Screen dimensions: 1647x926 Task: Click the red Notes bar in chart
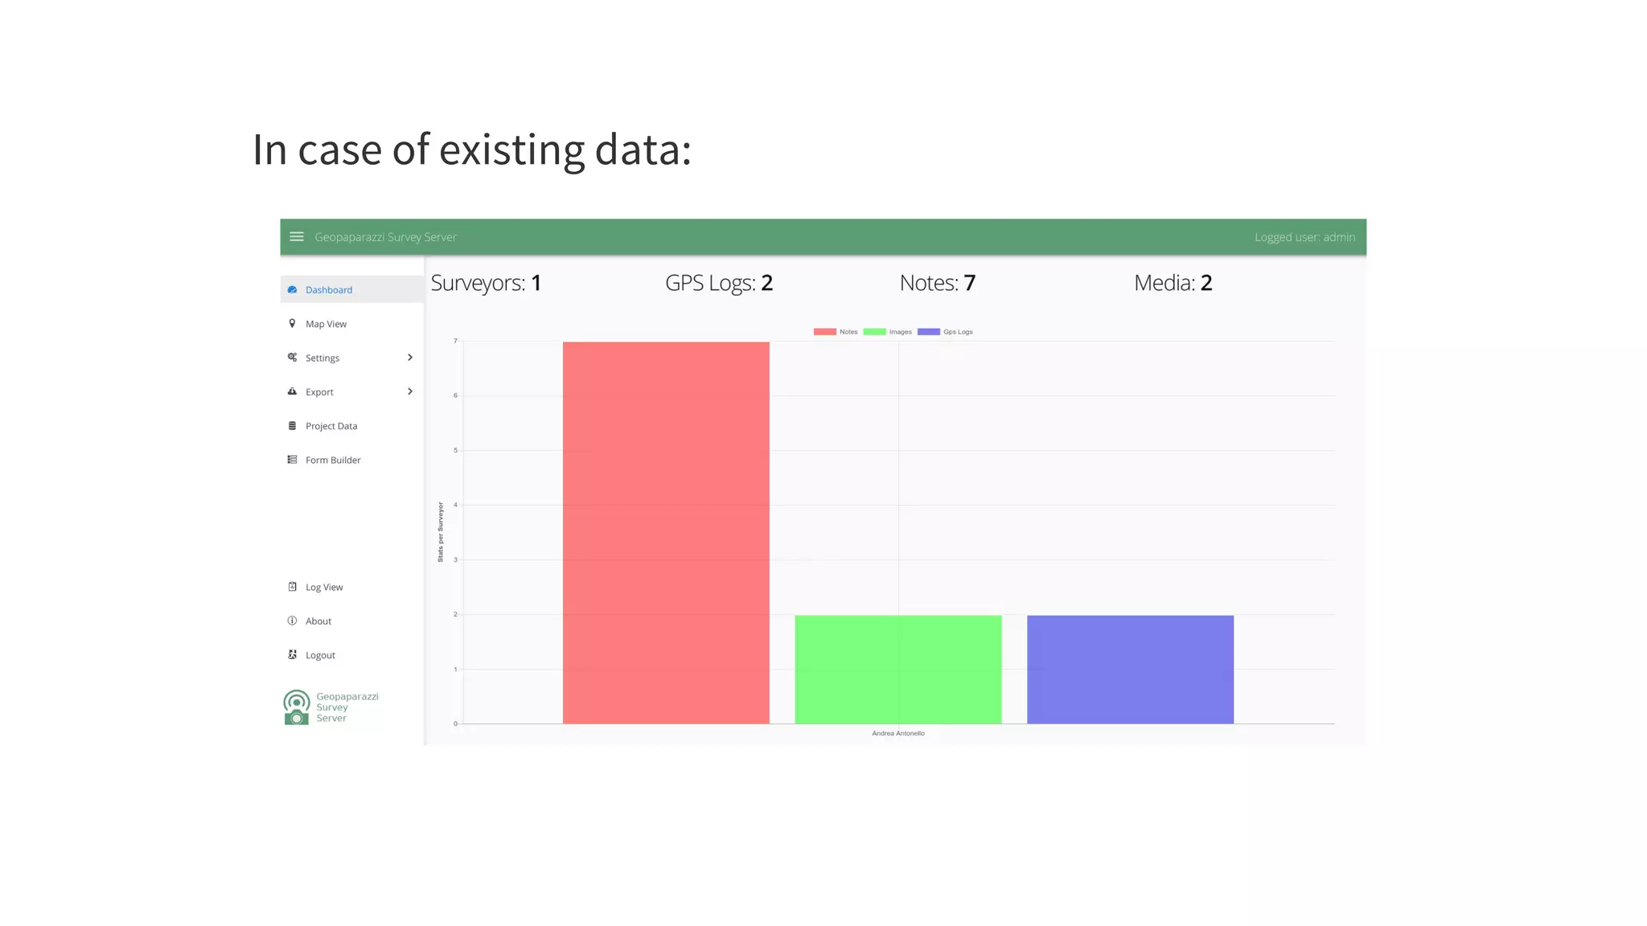pyautogui.click(x=666, y=532)
